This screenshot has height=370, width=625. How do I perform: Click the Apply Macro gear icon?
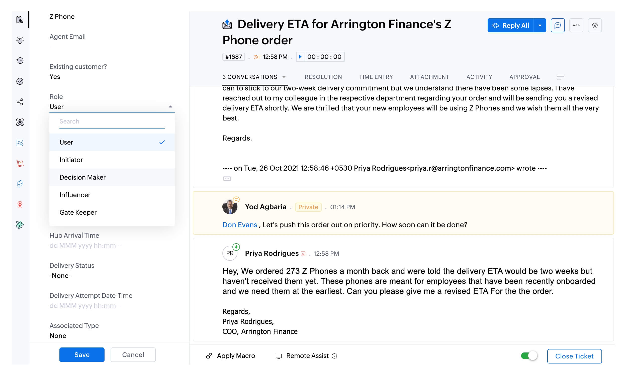[x=209, y=356]
